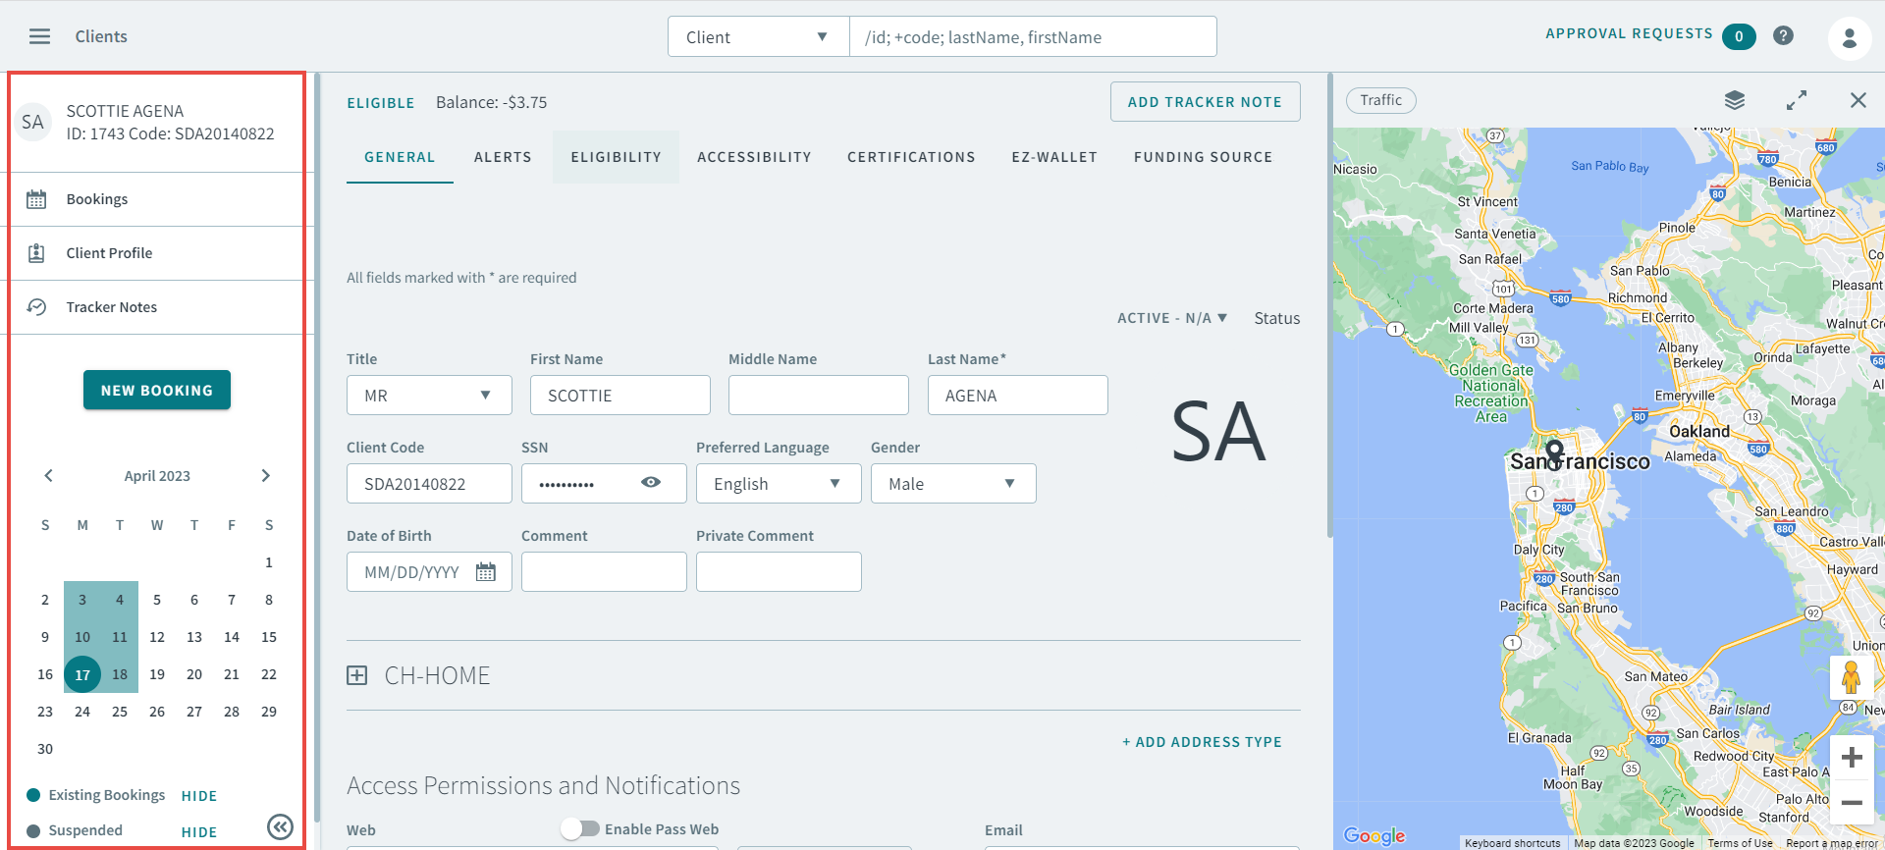Open Date of Birth calendar picker
1885x850 pixels.
(x=485, y=572)
